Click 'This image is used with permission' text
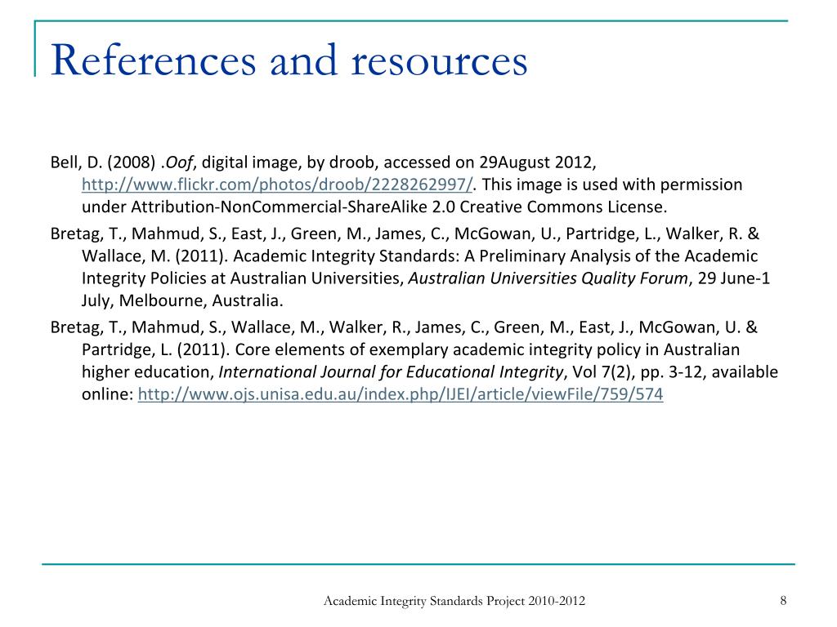Screen dimensions: 837x627 tap(612, 185)
